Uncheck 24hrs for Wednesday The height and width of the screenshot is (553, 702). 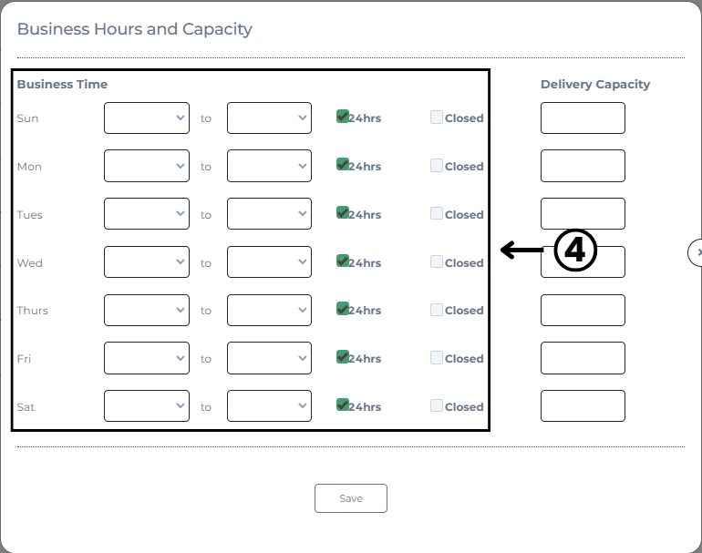point(343,261)
